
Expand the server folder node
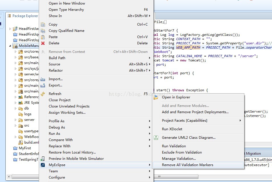15,120
